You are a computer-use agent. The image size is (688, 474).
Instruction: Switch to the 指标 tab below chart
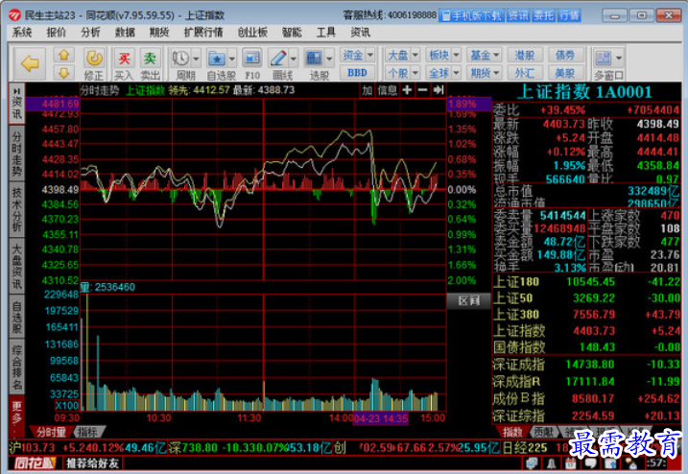tap(87, 433)
